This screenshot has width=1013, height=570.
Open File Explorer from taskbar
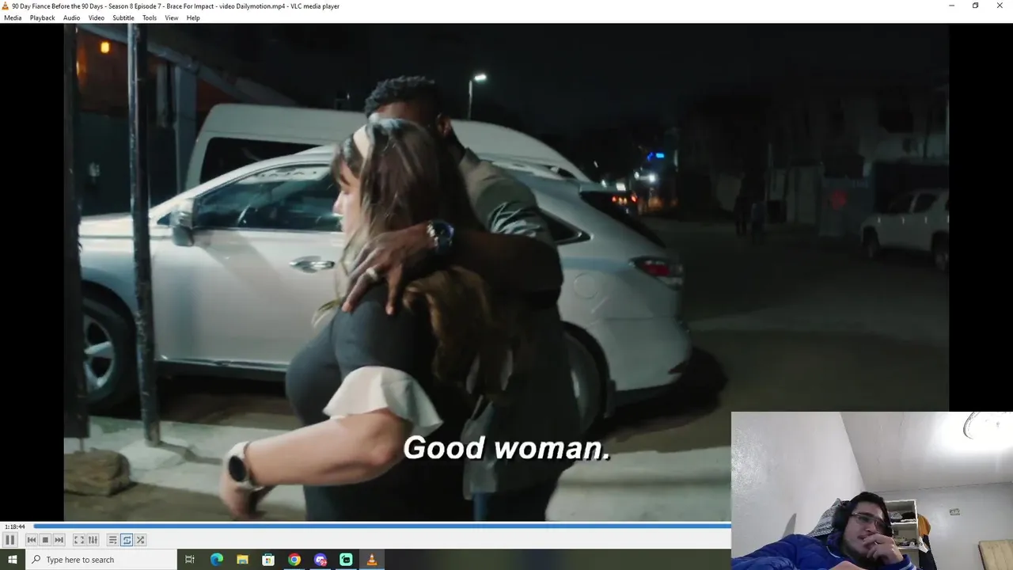click(x=243, y=560)
